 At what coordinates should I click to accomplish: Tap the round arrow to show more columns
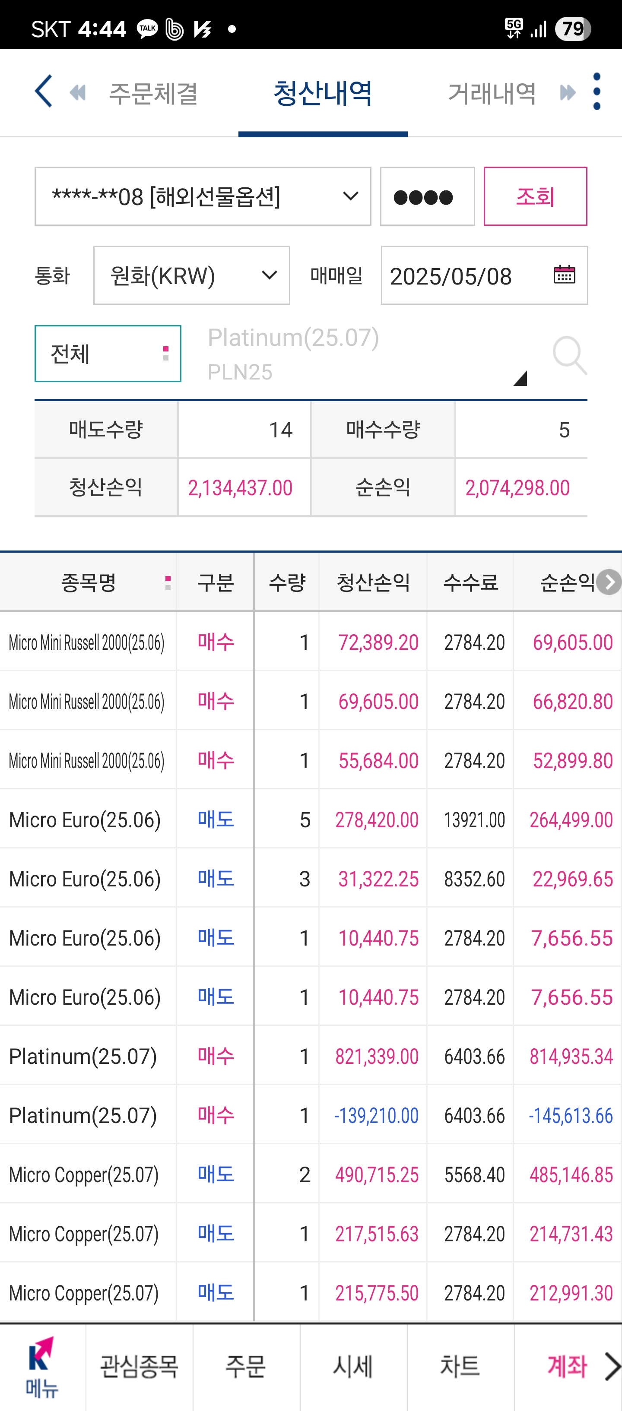pos(609,582)
